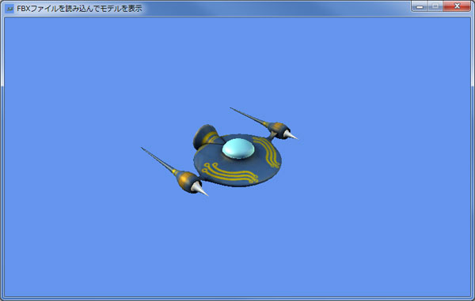Click the dark blue saucer hull body
The width and height of the screenshot is (475, 301).
[x=237, y=160]
